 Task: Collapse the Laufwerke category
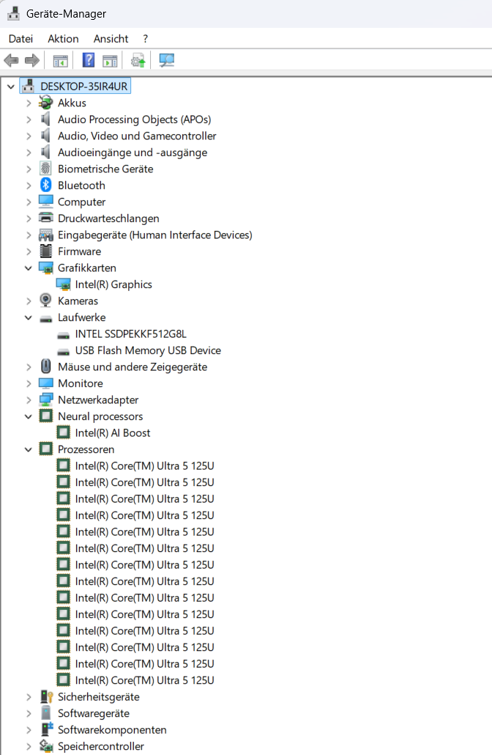[29, 317]
